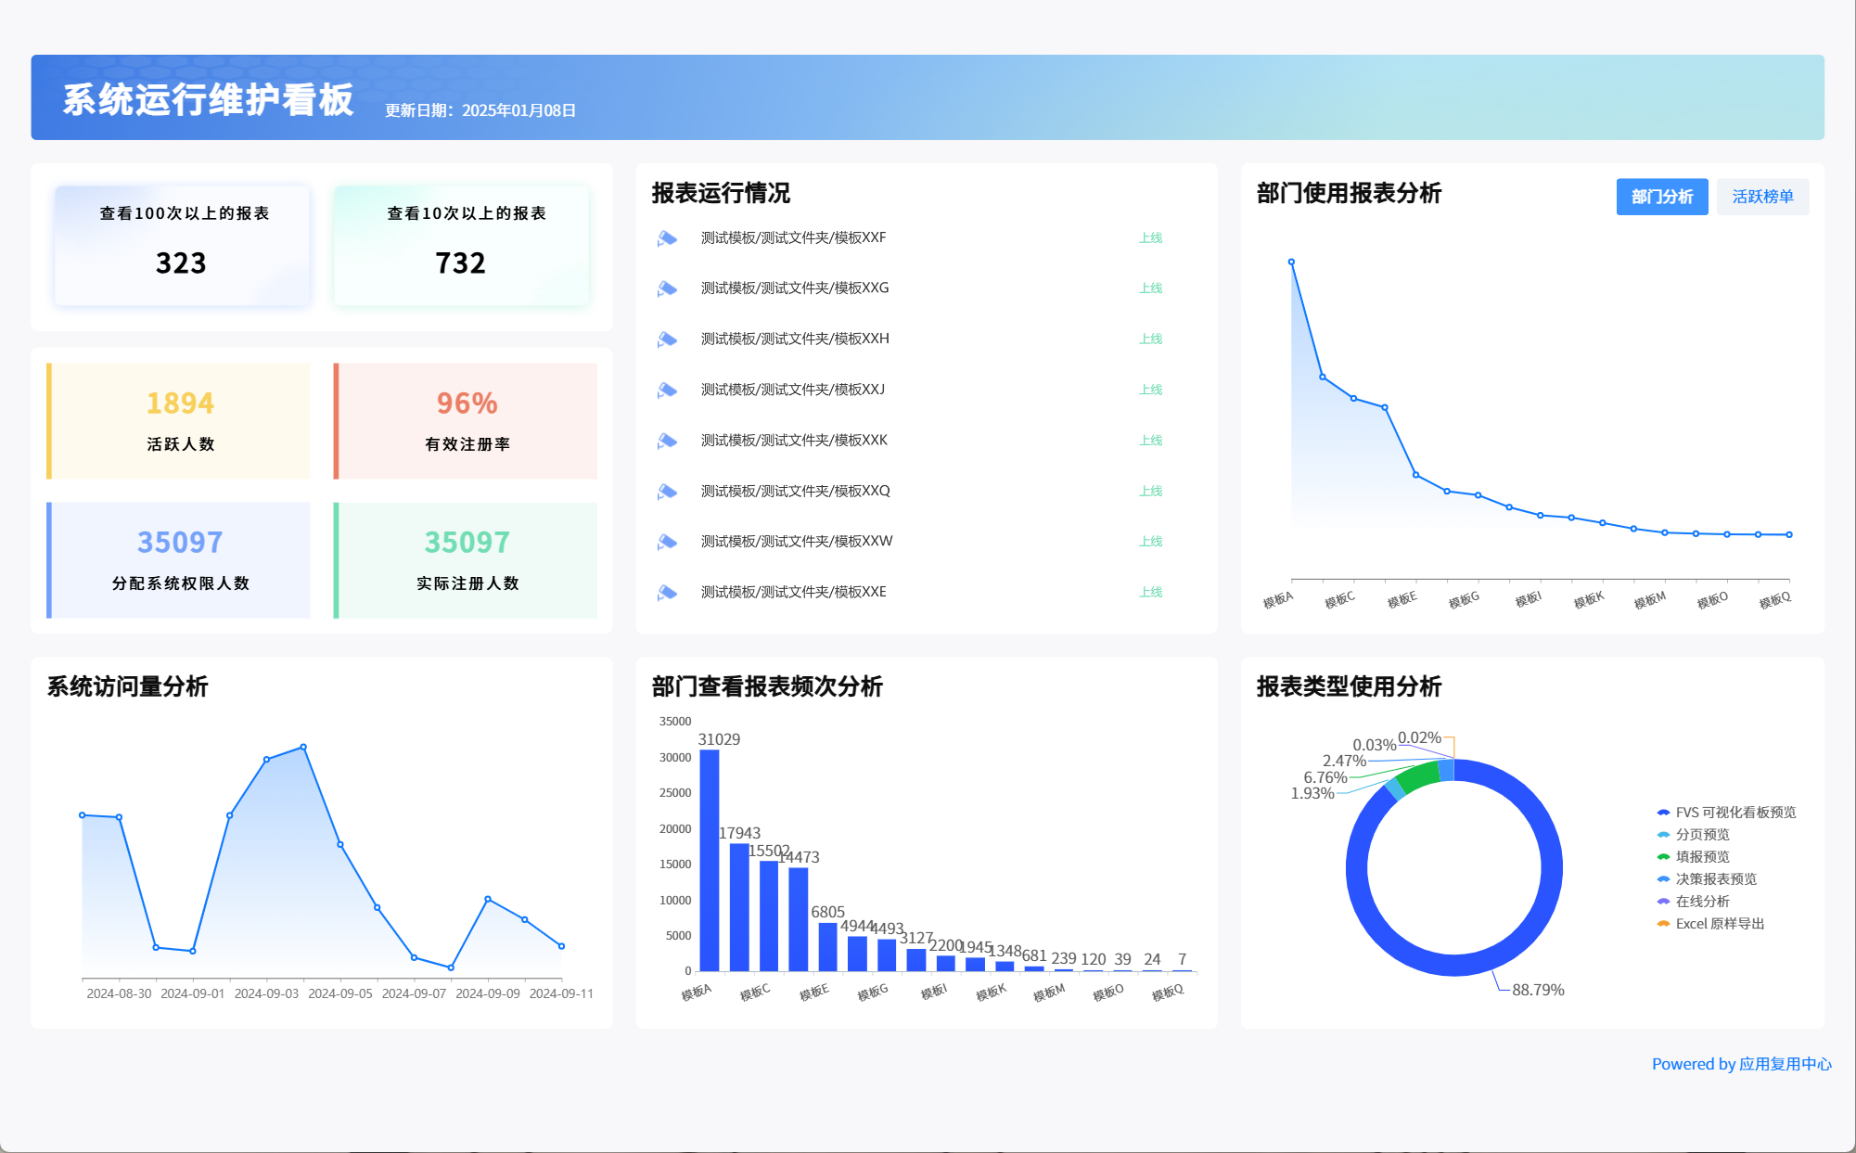Switch to the 部门分析 tab
This screenshot has width=1856, height=1153.
pos(1661,197)
